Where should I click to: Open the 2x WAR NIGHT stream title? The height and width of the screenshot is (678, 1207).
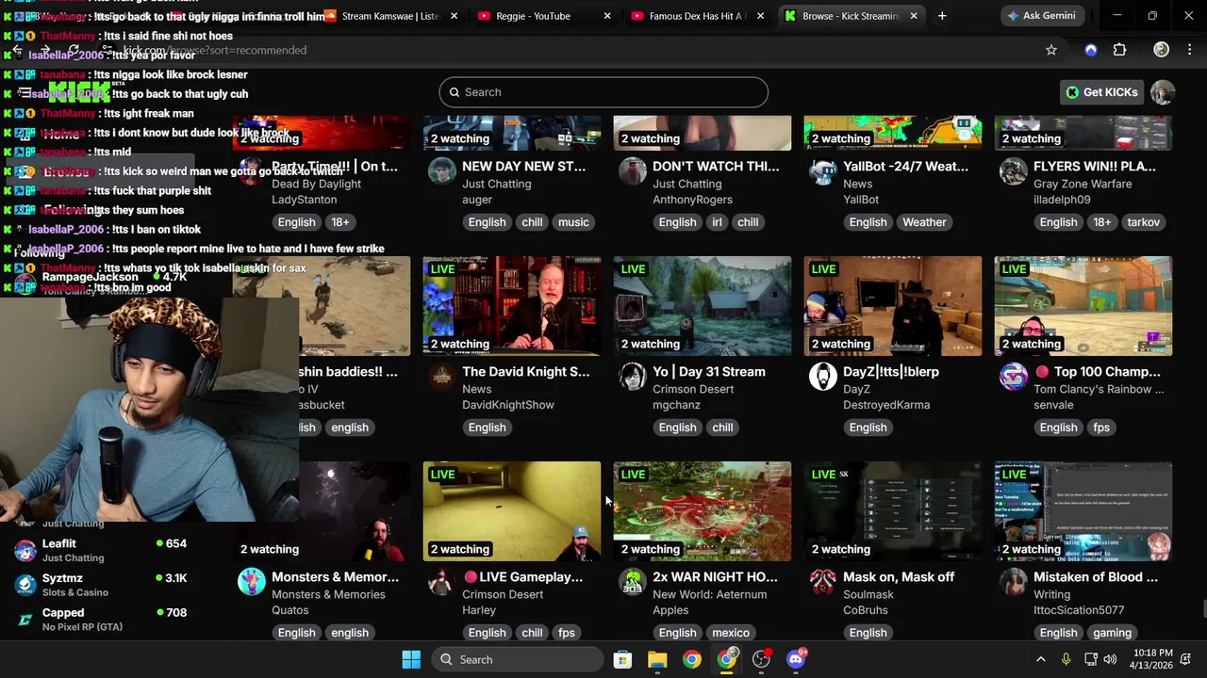point(715,577)
